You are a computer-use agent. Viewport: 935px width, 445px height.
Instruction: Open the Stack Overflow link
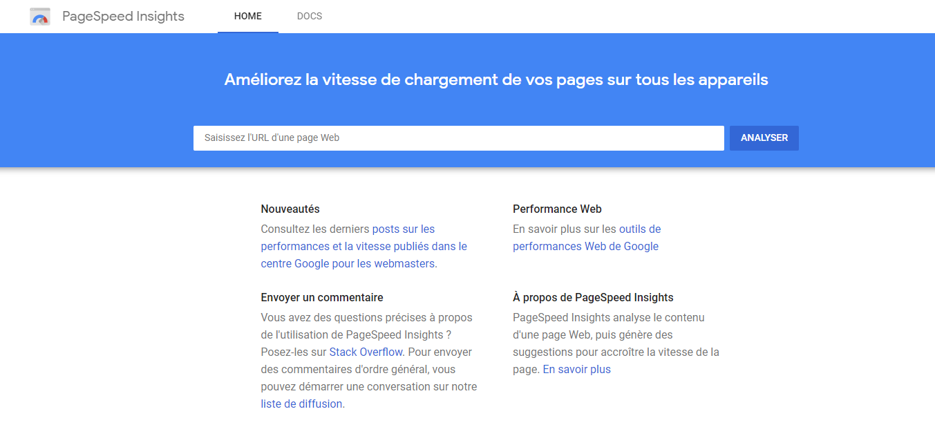[x=366, y=352]
